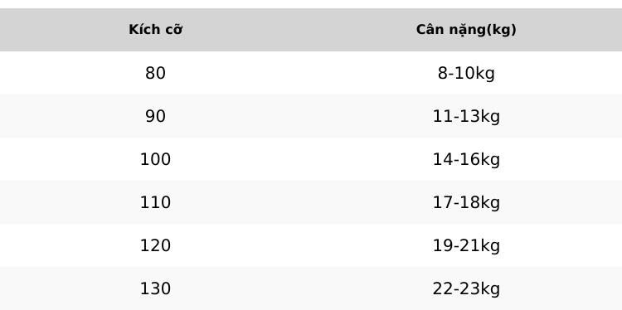
Task: Click the space between 90 and 11-13kg
Action: (299, 116)
